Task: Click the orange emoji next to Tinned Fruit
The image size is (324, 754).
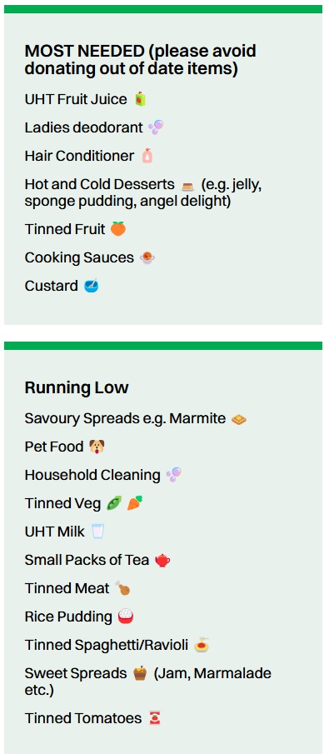Action: 117,229
